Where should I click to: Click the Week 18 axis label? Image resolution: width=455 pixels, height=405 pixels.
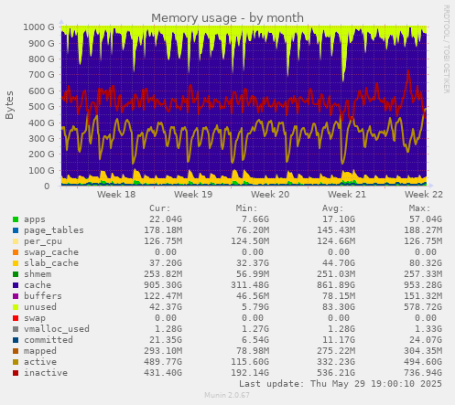(x=116, y=195)
